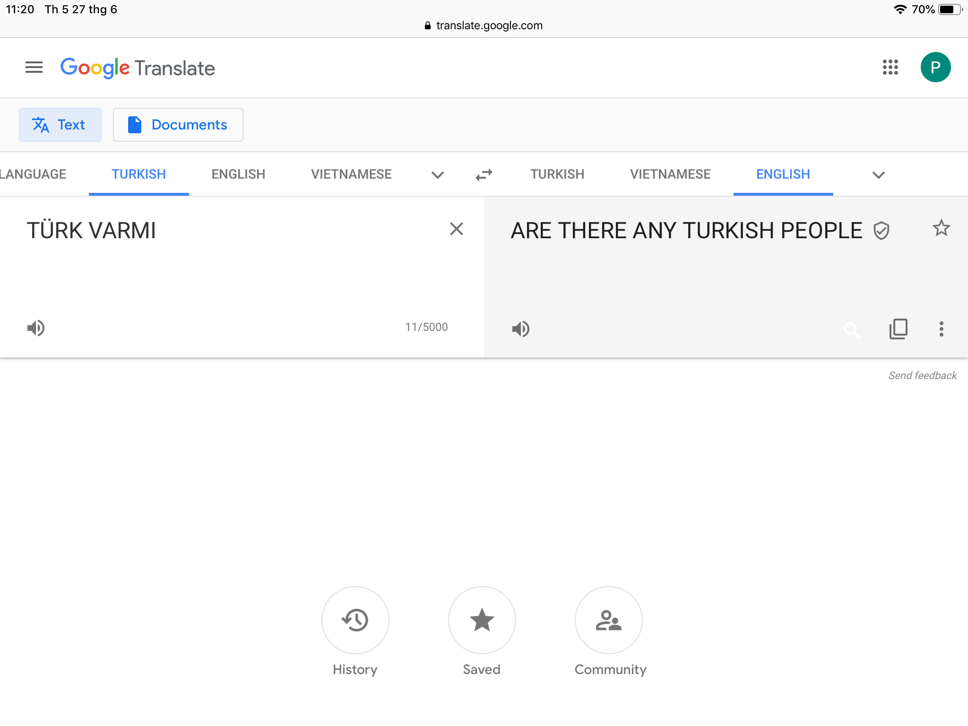This screenshot has height=726, width=968.
Task: Open the Google apps grid
Action: (x=890, y=67)
